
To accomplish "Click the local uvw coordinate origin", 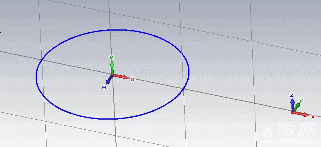I will pos(112,75).
